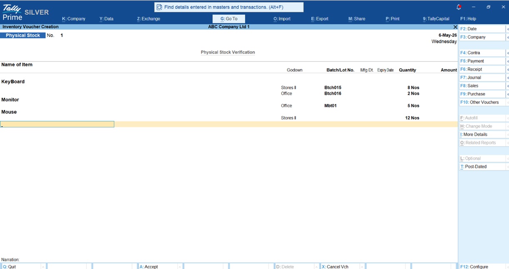Click the 8 Nos quantity
The height and width of the screenshot is (269, 509).
(413, 88)
